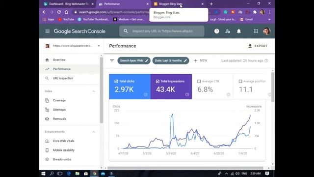The width and height of the screenshot is (314, 177).
Task: Toggle the Total impressions checkbox
Action: coord(157,81)
